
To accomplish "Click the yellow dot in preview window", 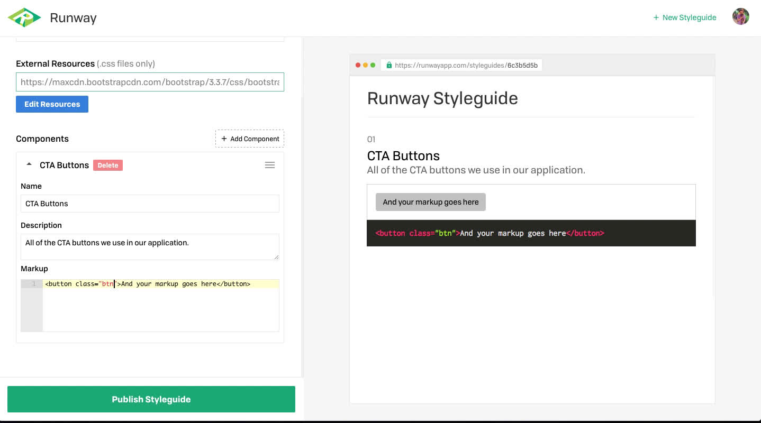I will tap(365, 65).
